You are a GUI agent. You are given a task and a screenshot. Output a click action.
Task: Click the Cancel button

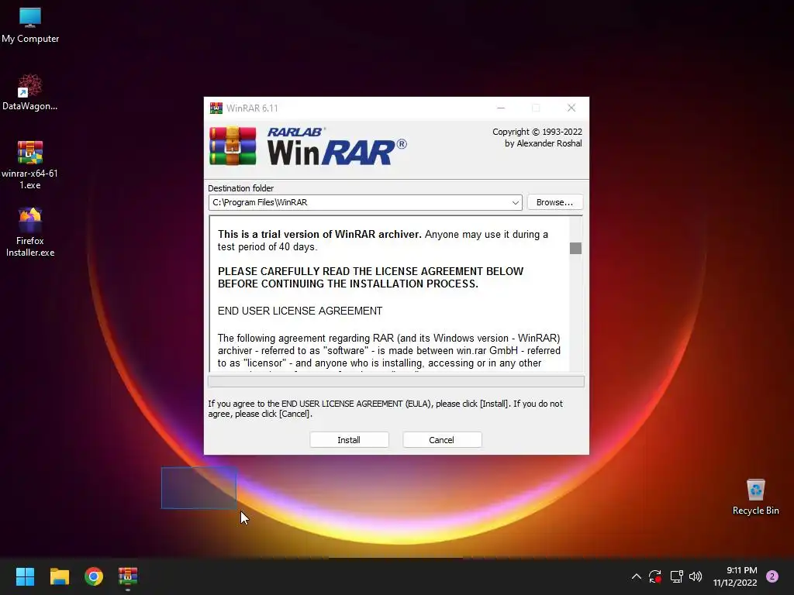[441, 440]
